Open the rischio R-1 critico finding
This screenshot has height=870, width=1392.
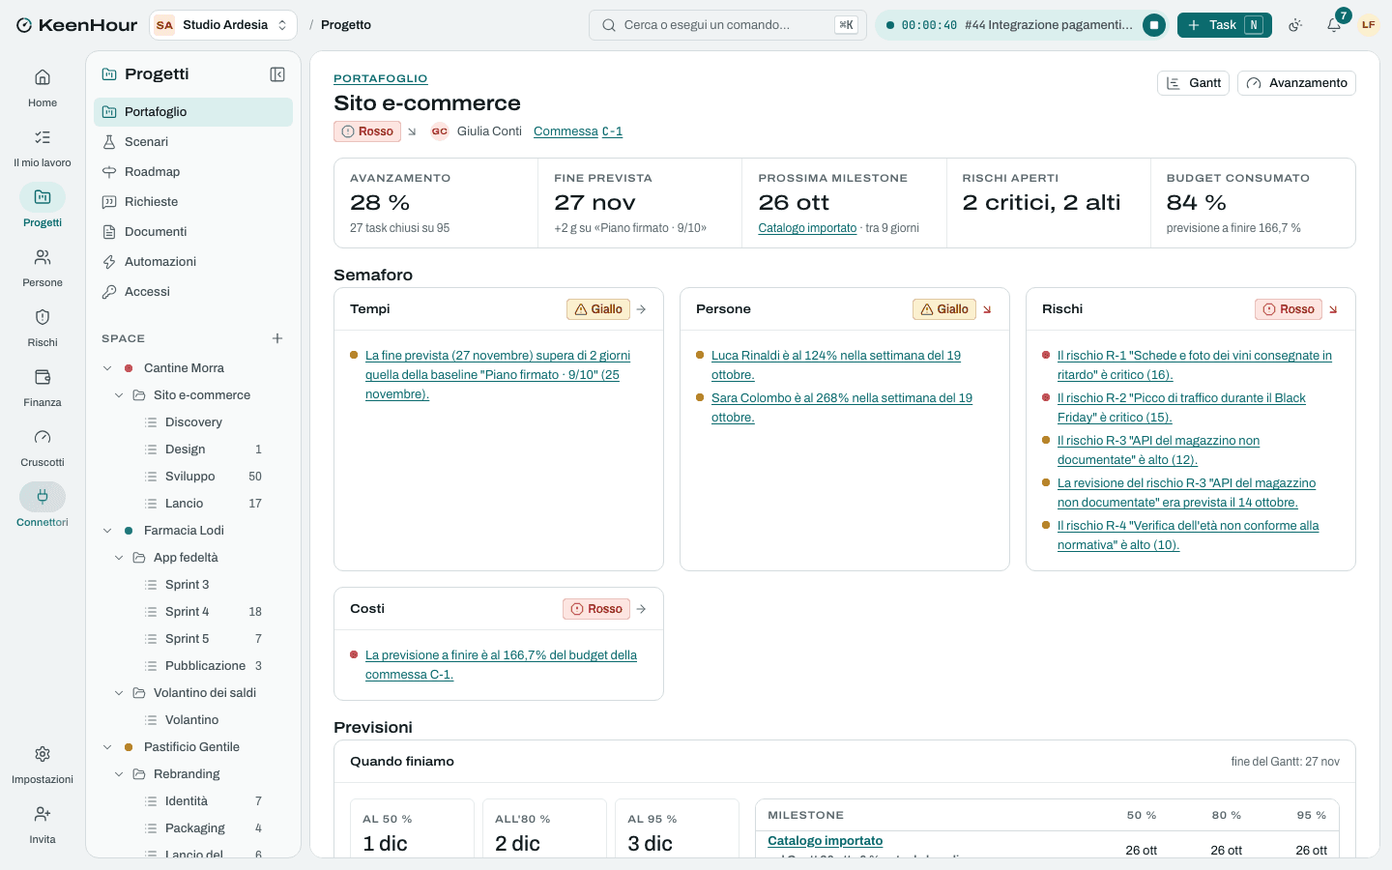pos(1195,365)
